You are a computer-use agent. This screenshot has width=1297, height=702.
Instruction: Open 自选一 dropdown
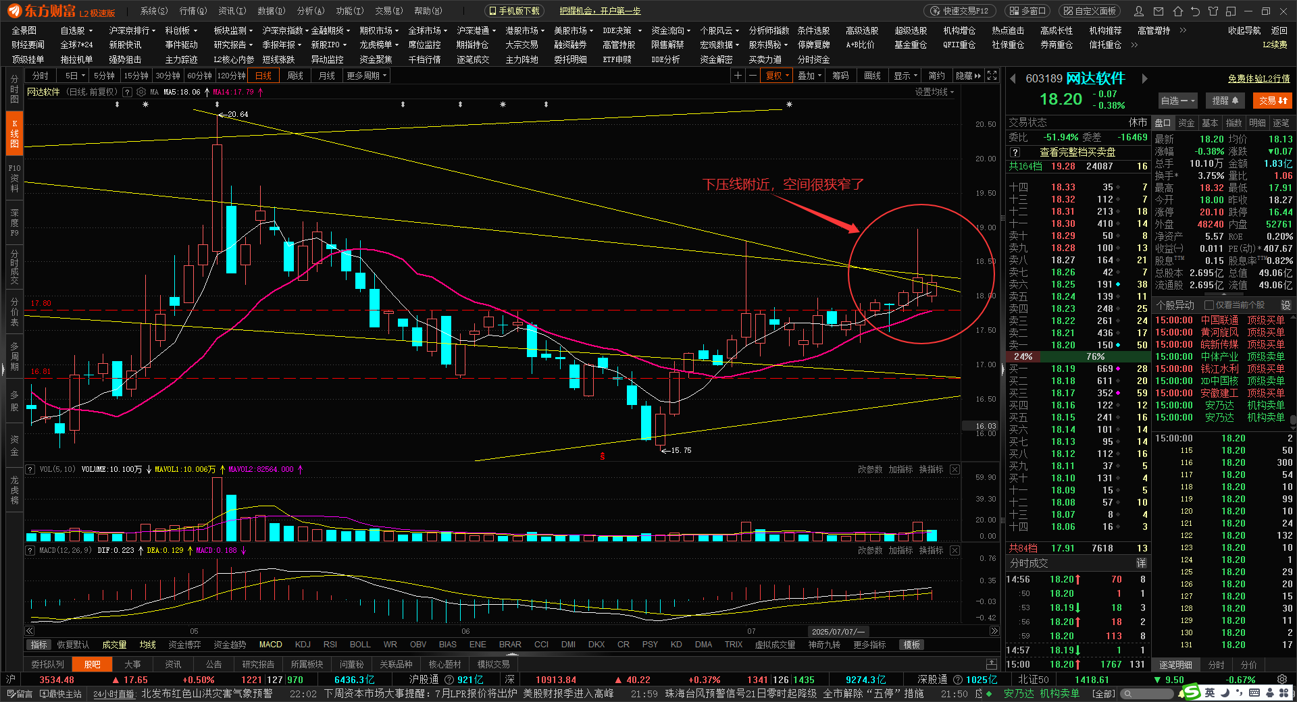tap(1177, 101)
